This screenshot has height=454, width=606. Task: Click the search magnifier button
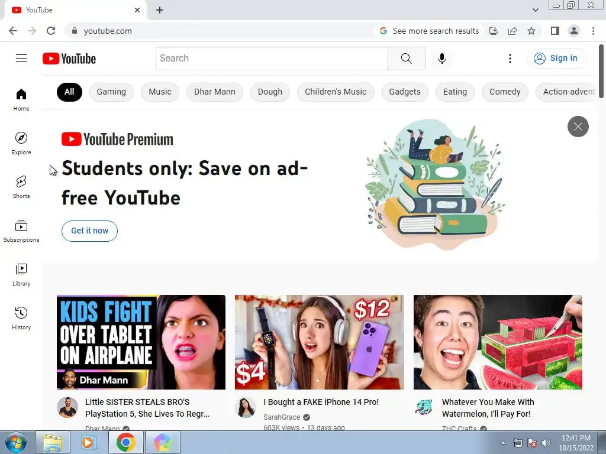(406, 59)
